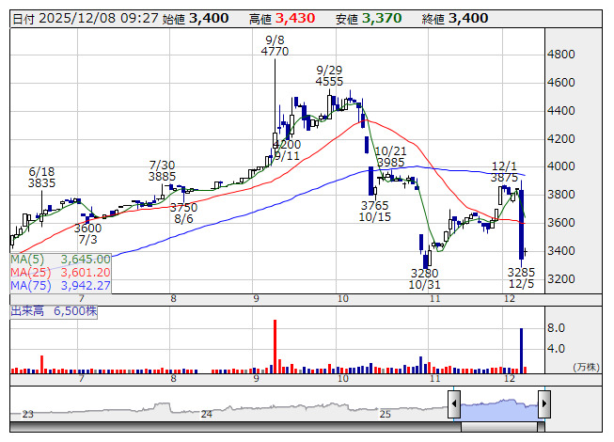This screenshot has height=442, width=614.
Task: Click the large blue candlestick on 12/5
Action: point(521,225)
